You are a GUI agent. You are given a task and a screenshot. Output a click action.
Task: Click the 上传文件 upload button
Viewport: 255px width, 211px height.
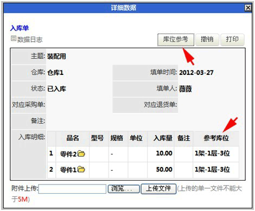[x=158, y=189]
